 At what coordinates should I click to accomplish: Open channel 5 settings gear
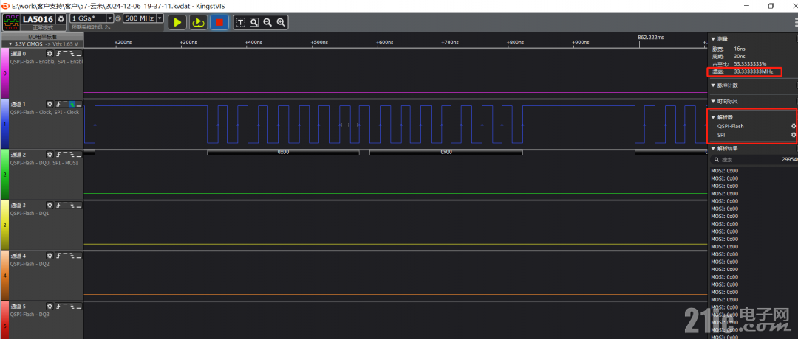point(50,306)
